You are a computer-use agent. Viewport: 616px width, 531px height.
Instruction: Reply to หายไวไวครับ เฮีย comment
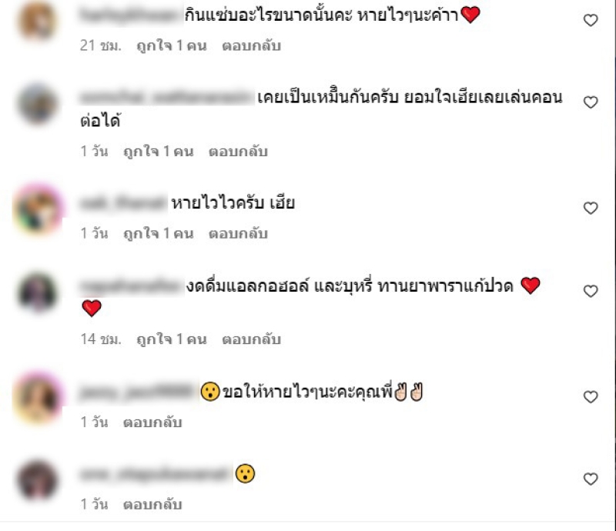tap(238, 233)
